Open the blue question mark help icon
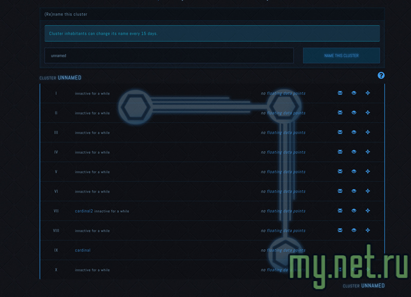The height and width of the screenshot is (297, 411). point(381,76)
